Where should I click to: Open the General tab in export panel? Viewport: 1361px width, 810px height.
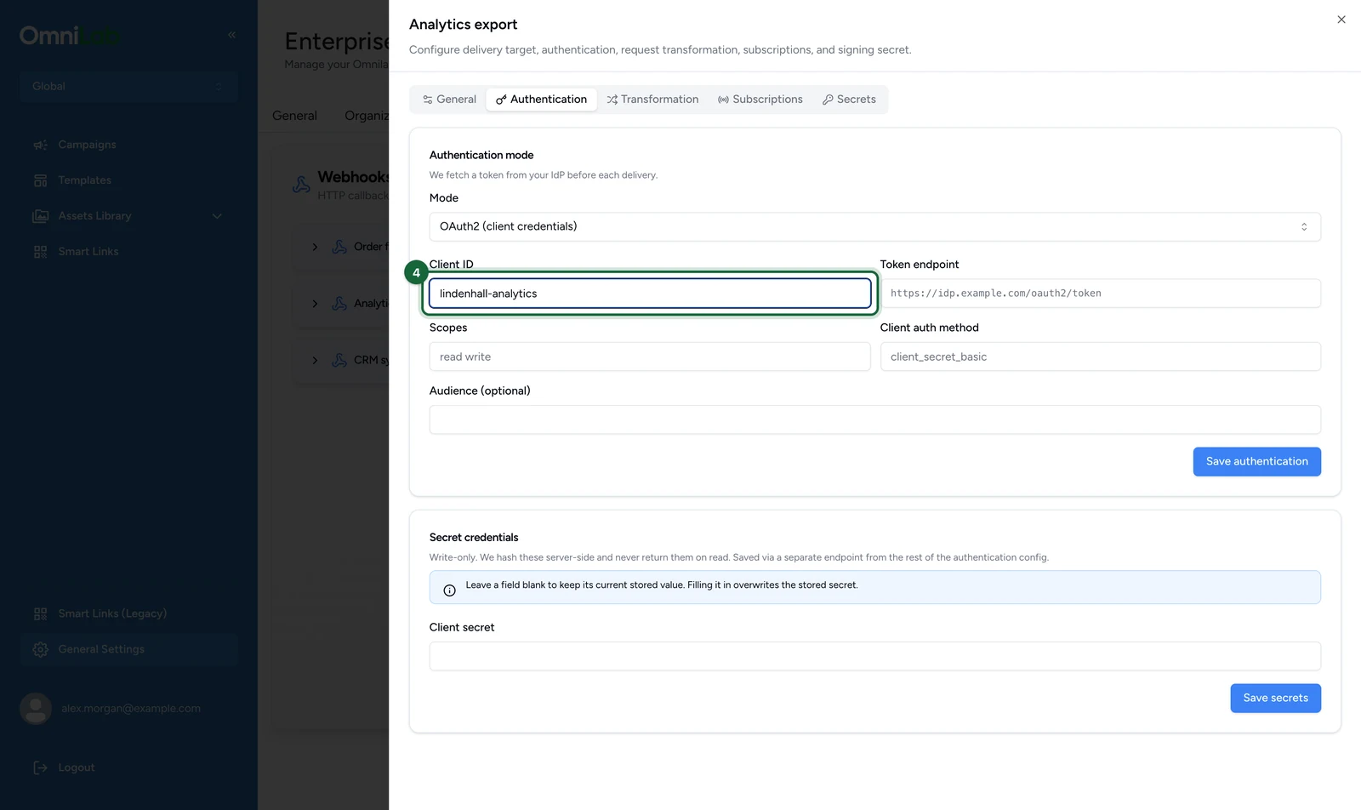[449, 100]
